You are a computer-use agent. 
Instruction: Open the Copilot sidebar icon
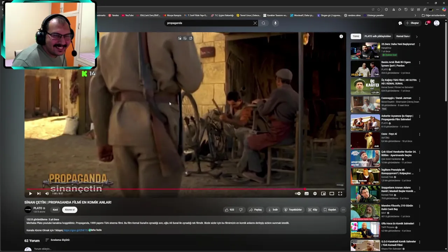click(444, 9)
